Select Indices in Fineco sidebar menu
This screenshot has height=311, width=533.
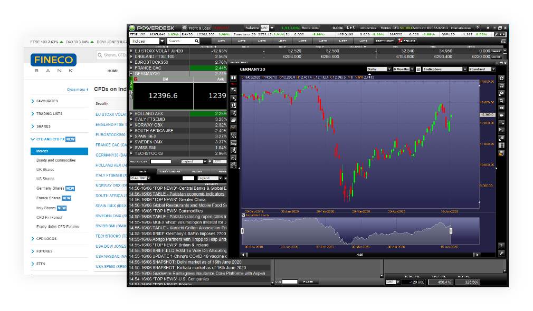[x=59, y=151]
